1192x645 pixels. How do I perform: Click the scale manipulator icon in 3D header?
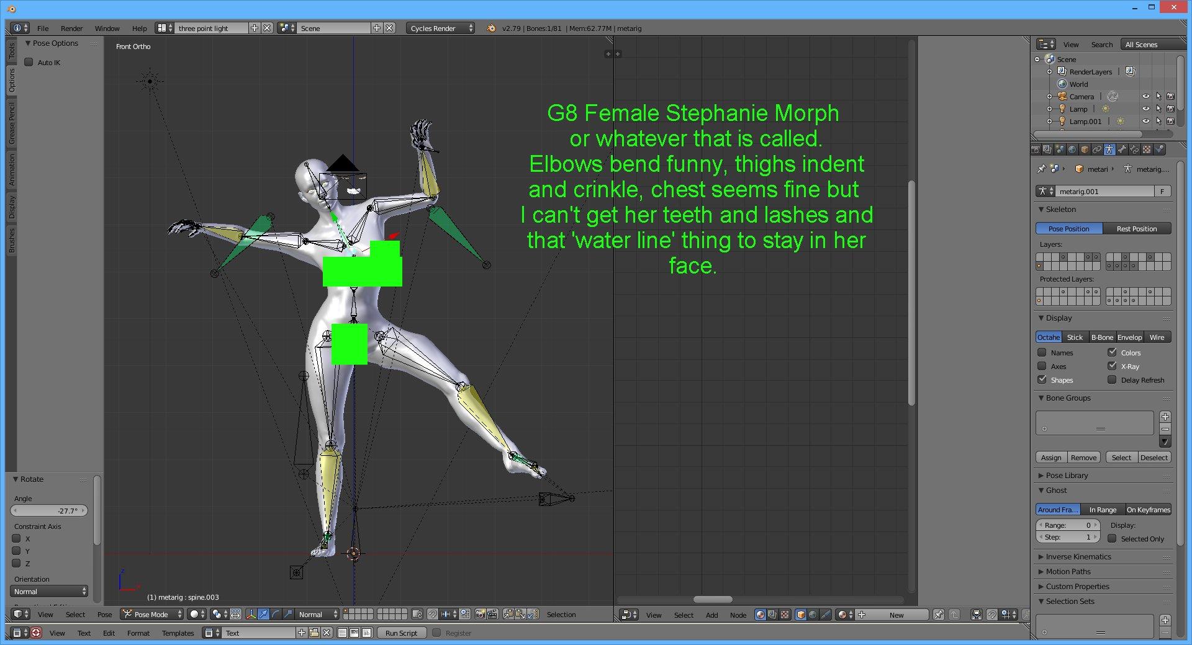pyautogui.click(x=288, y=614)
